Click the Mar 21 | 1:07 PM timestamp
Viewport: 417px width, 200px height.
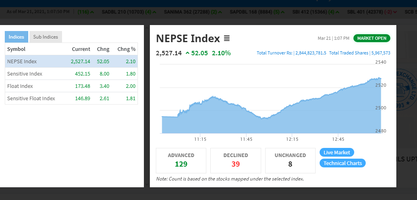(334, 38)
